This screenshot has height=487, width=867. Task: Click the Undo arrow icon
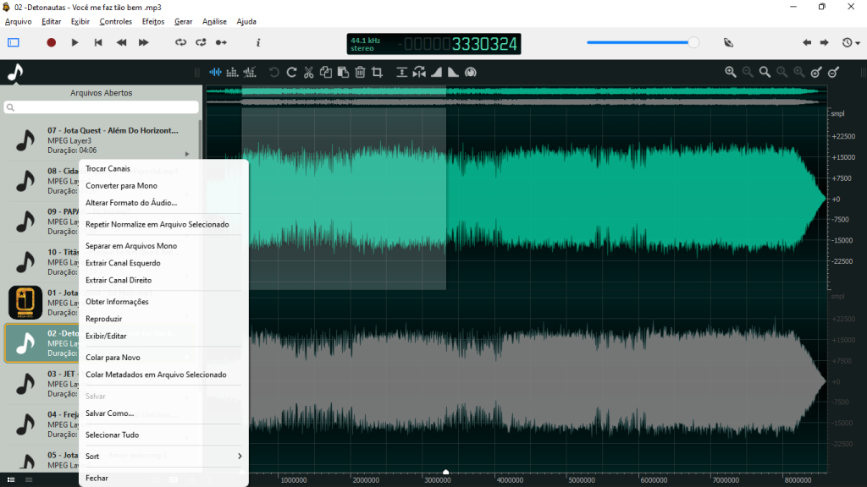coord(273,73)
